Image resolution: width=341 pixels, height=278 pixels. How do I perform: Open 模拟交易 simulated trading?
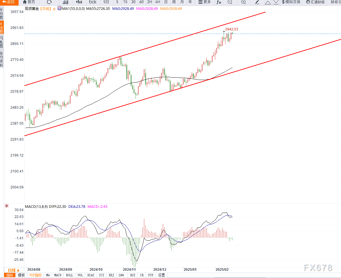click(291, 2)
